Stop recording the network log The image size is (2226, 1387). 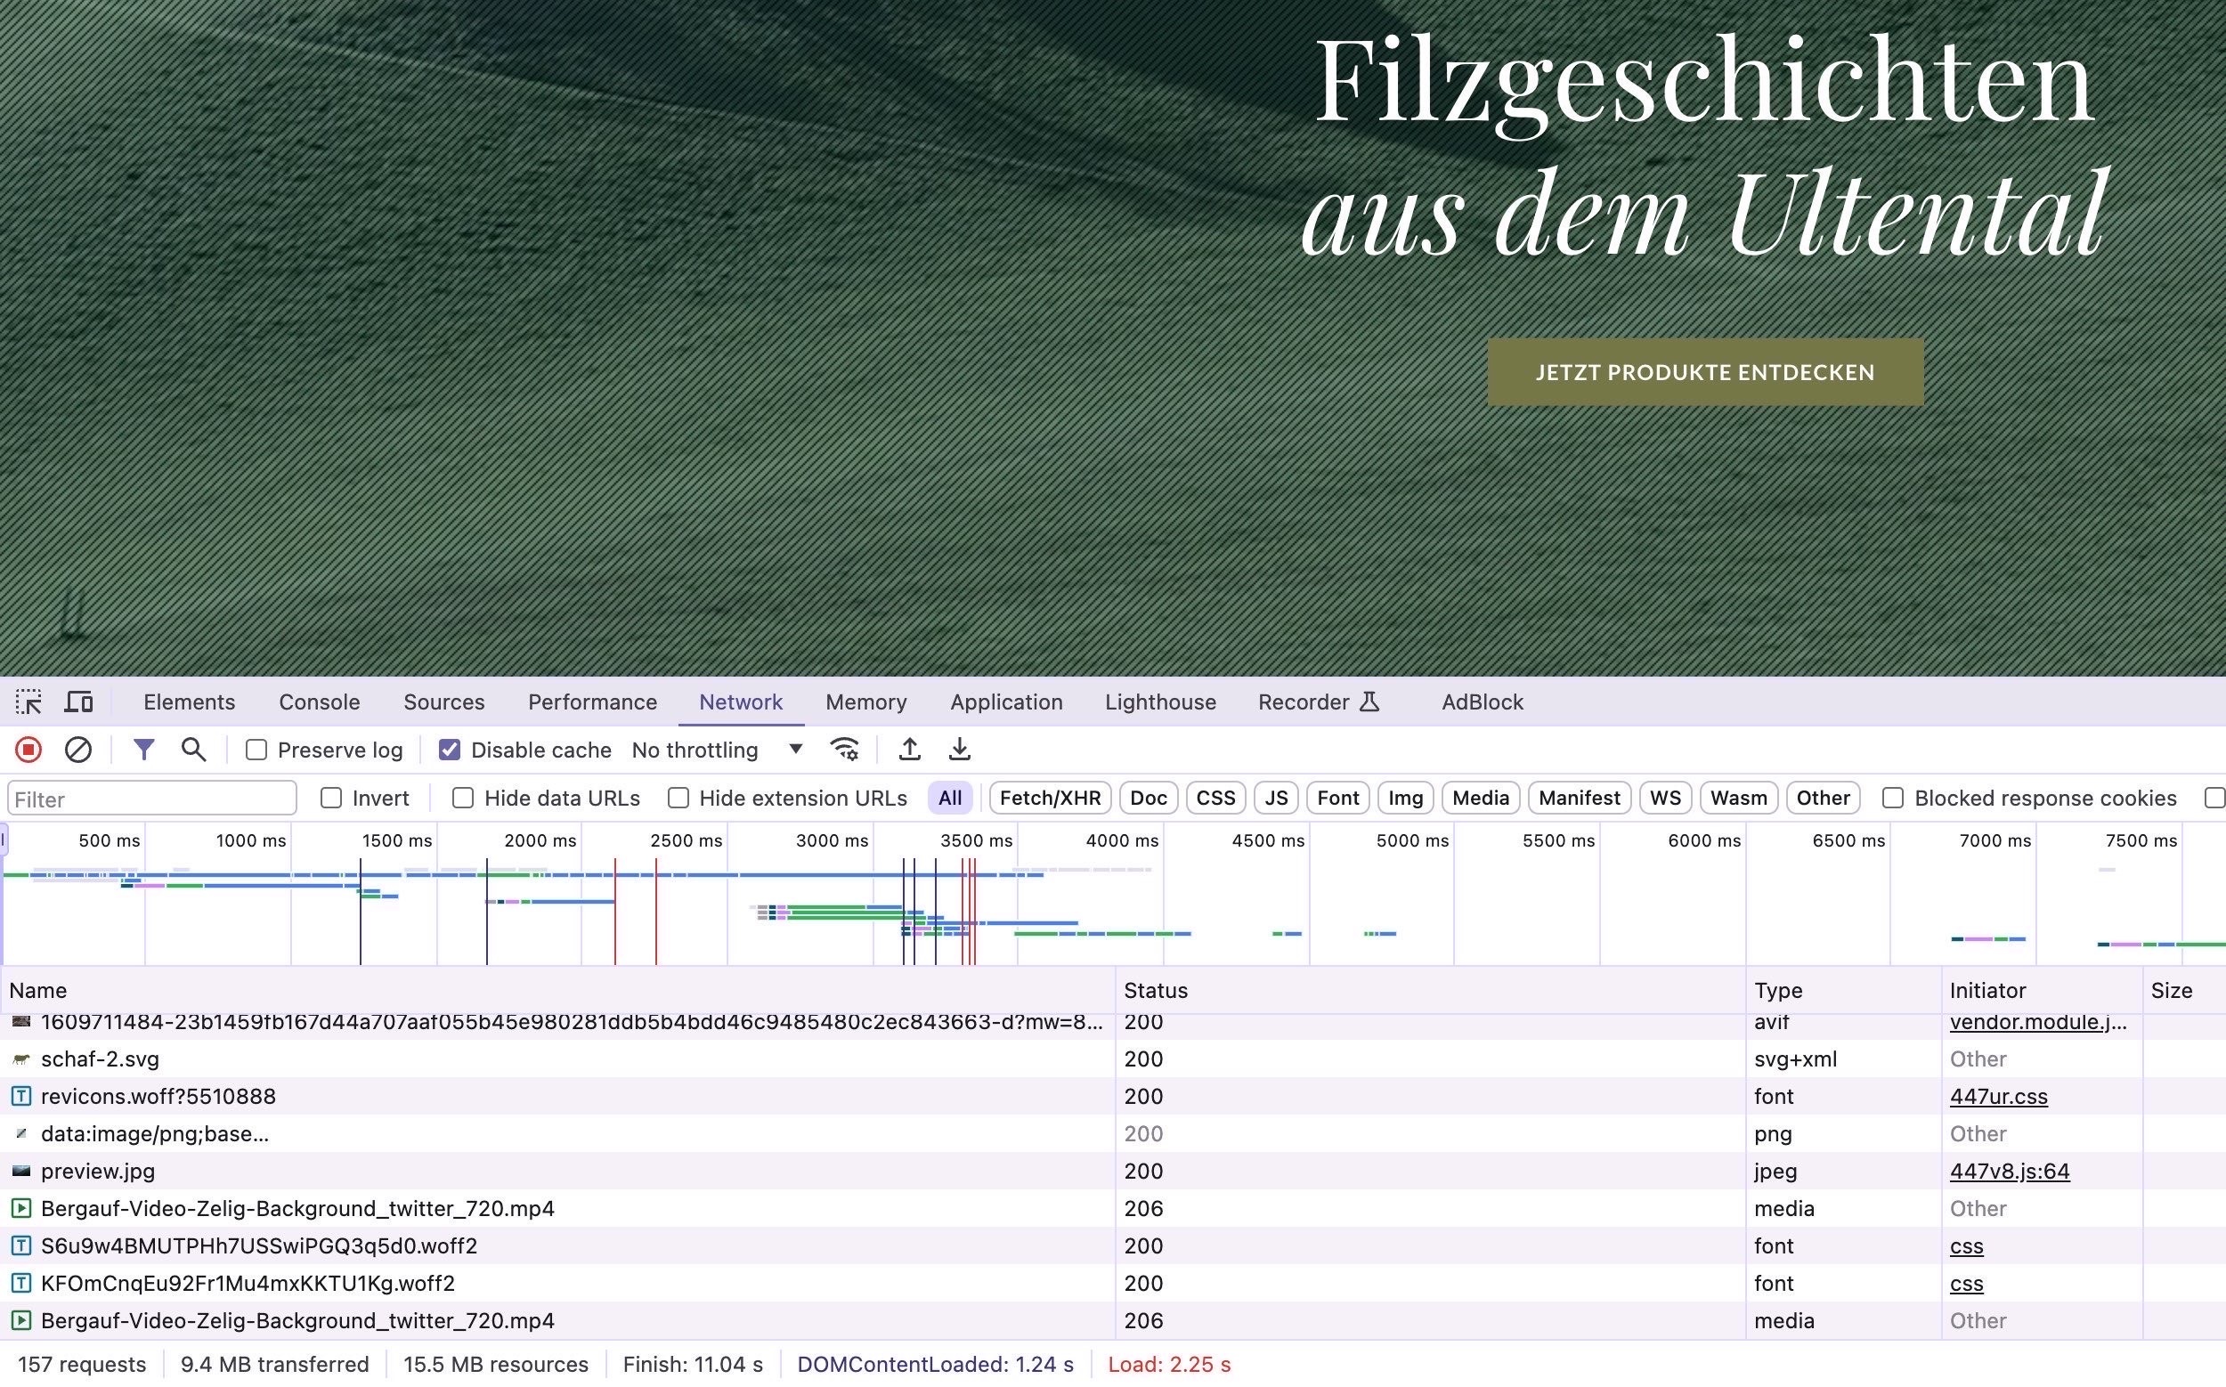28,750
